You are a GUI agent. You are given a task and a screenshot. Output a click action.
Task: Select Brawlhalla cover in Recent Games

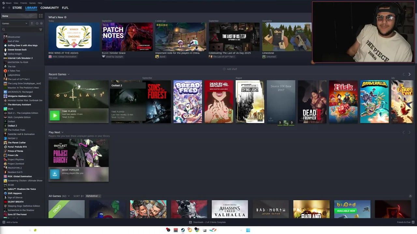[x=374, y=102]
